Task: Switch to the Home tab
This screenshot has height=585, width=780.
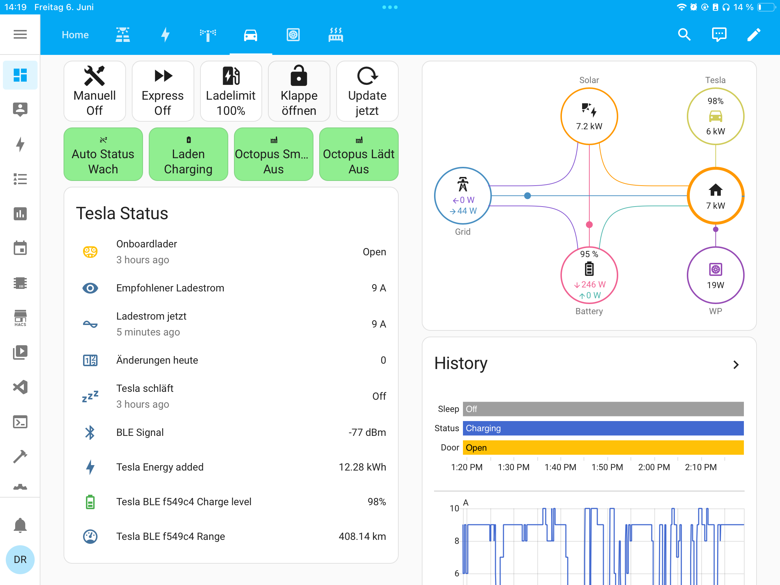Action: (x=75, y=35)
